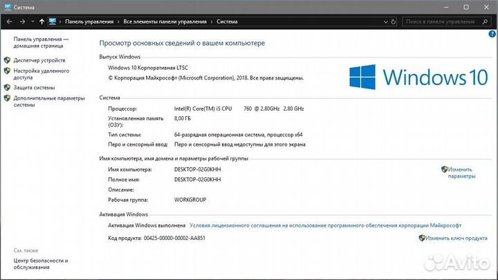The image size is (498, 280).
Task: Click shield icon next to 'Изменить параметры'
Action: click(444, 169)
